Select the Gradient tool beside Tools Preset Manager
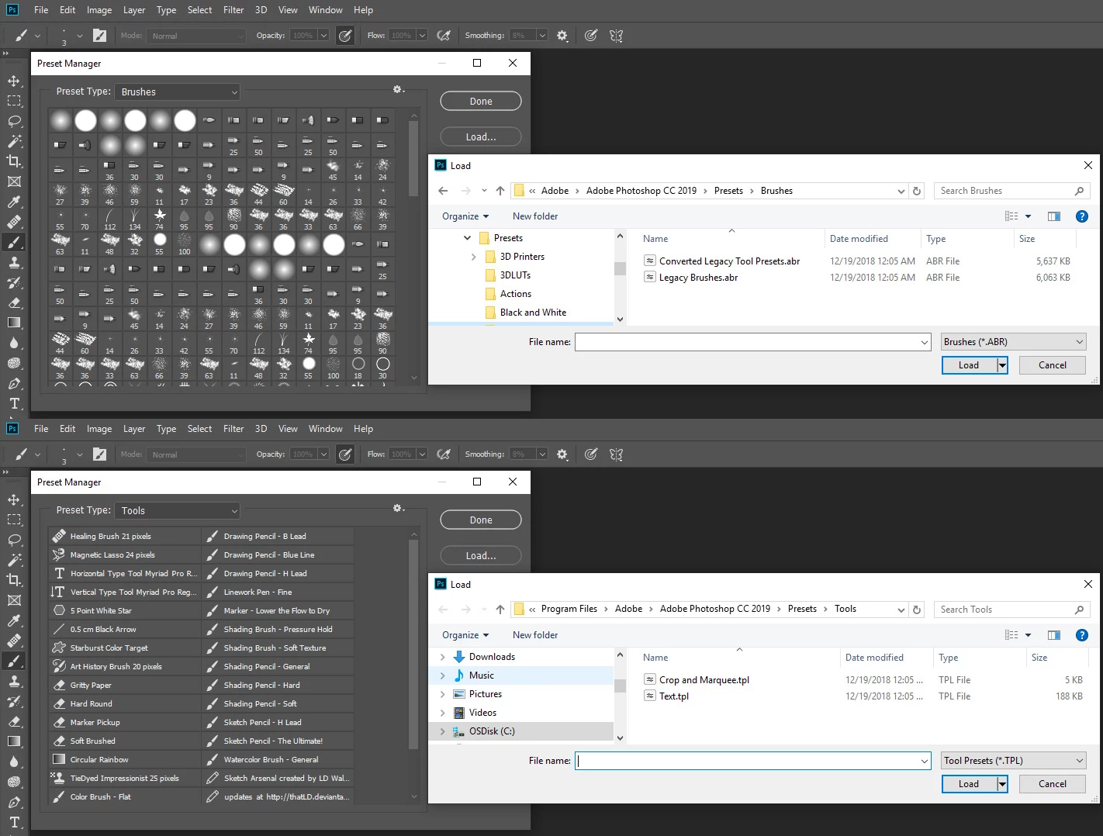Screen dimensions: 1103x836 click(14, 741)
